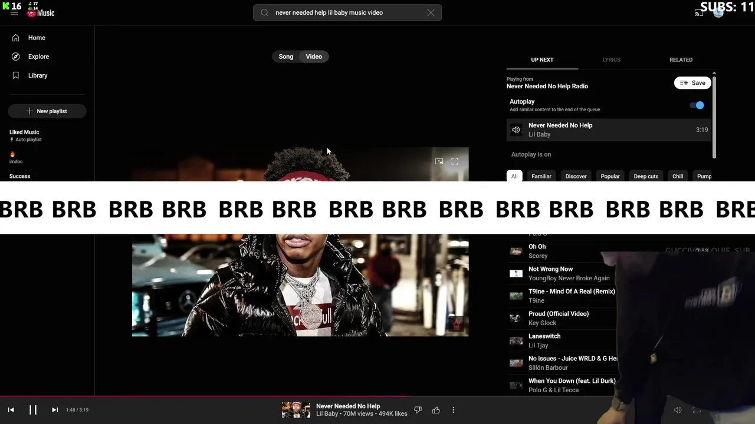Select the LYRICS tab
The height and width of the screenshot is (424, 755).
click(x=611, y=59)
